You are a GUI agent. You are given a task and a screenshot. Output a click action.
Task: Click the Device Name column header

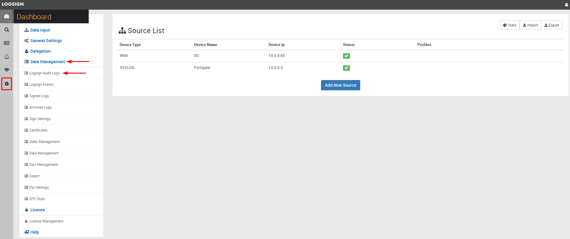click(206, 45)
